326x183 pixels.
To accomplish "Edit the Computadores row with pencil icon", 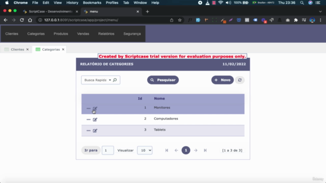I will tap(95, 119).
